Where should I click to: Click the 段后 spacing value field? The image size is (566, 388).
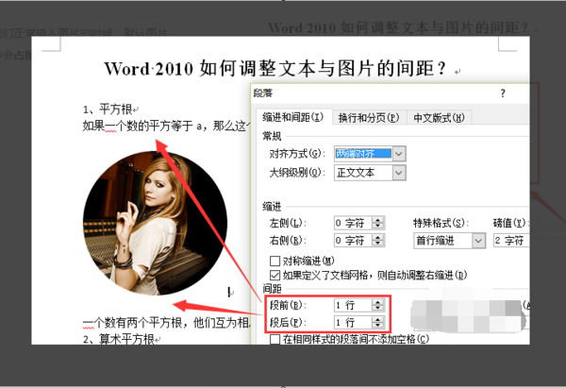coord(353,322)
